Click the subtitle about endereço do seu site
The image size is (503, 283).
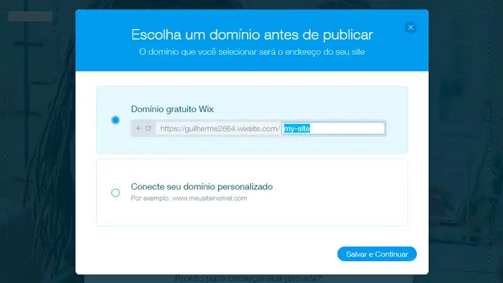pos(252,52)
